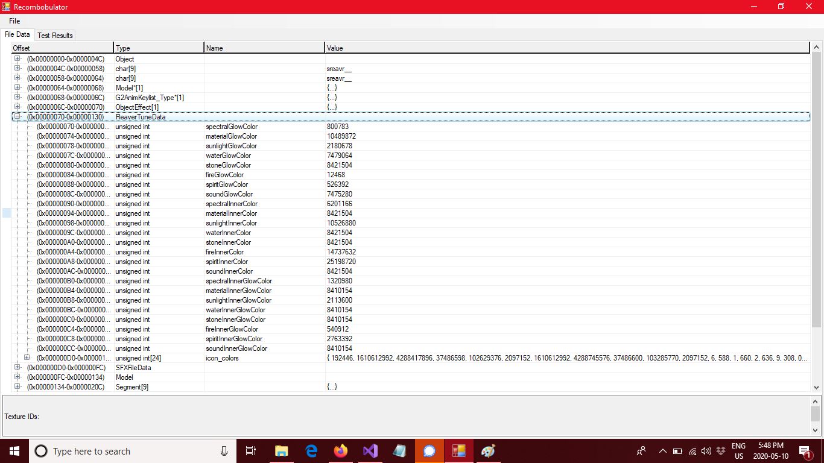Click the sunlightInnerGlowColor value 2113600
Viewport: 824px width, 463px height.
340,300
